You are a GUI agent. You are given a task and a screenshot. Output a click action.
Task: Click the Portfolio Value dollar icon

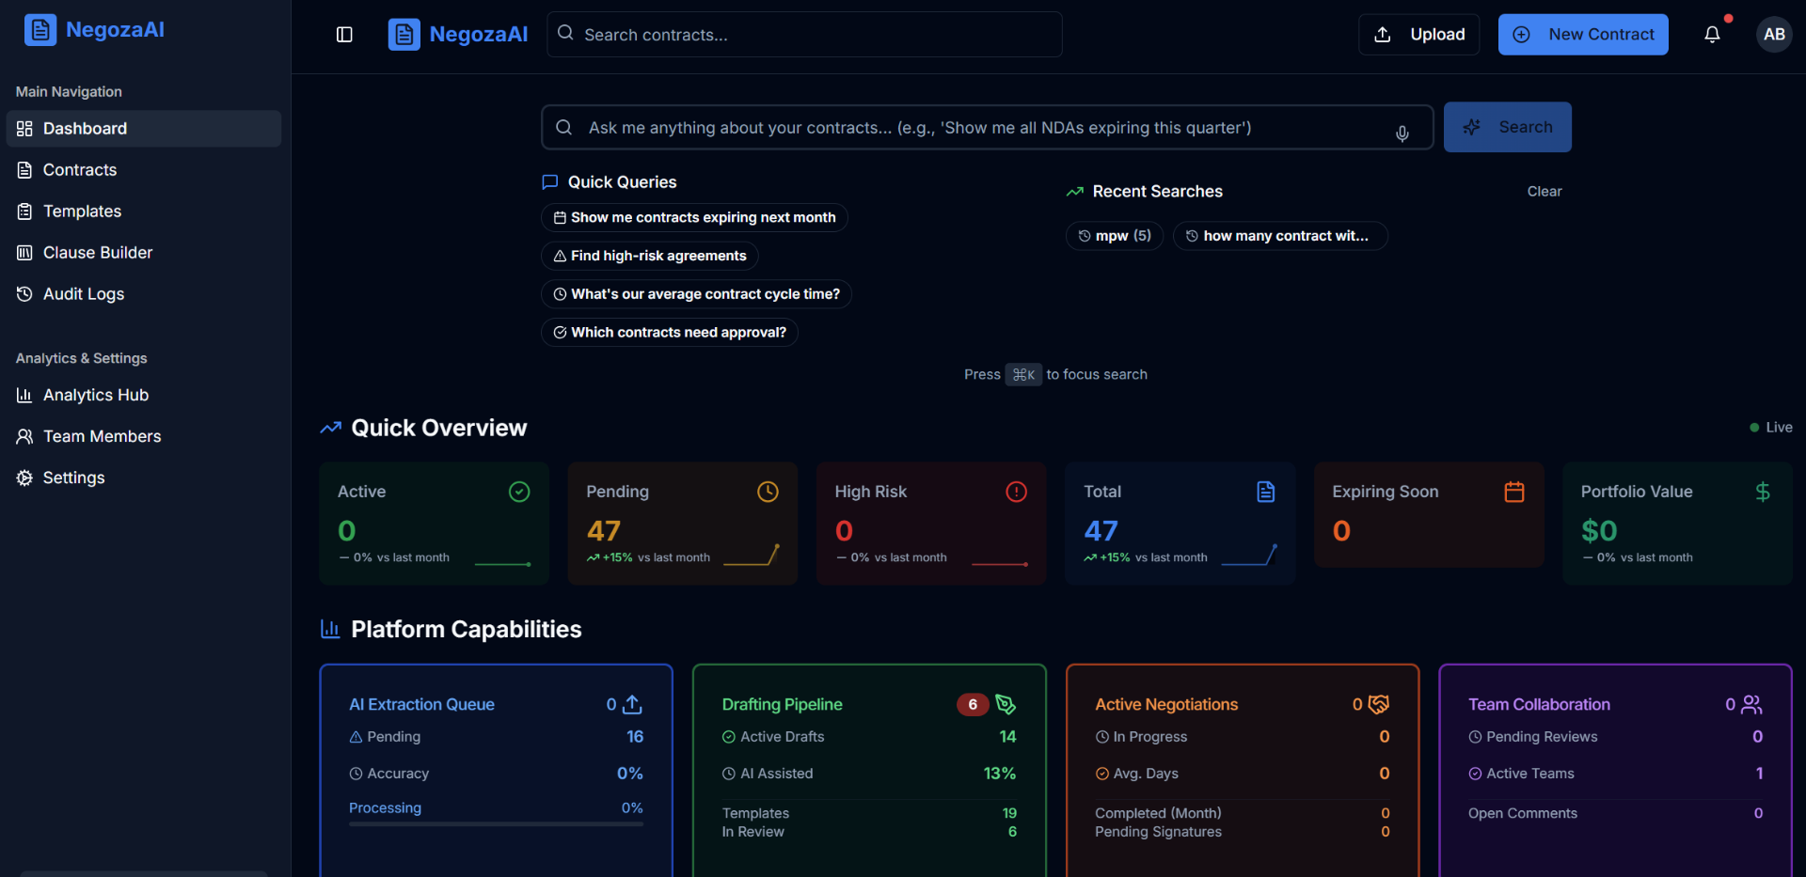tap(1763, 492)
